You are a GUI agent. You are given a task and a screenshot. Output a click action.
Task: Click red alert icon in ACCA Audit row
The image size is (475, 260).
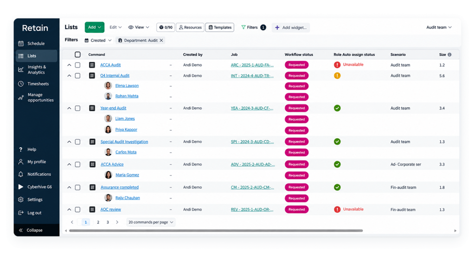pos(337,65)
